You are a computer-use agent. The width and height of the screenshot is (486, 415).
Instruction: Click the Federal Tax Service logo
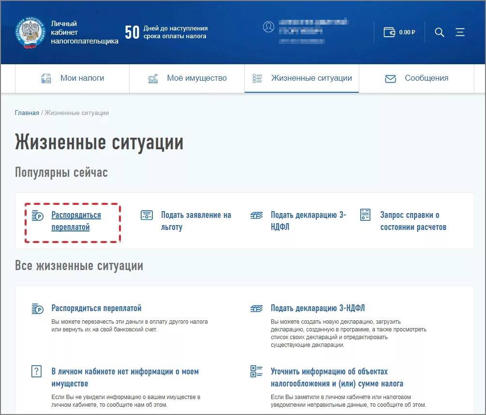click(30, 31)
